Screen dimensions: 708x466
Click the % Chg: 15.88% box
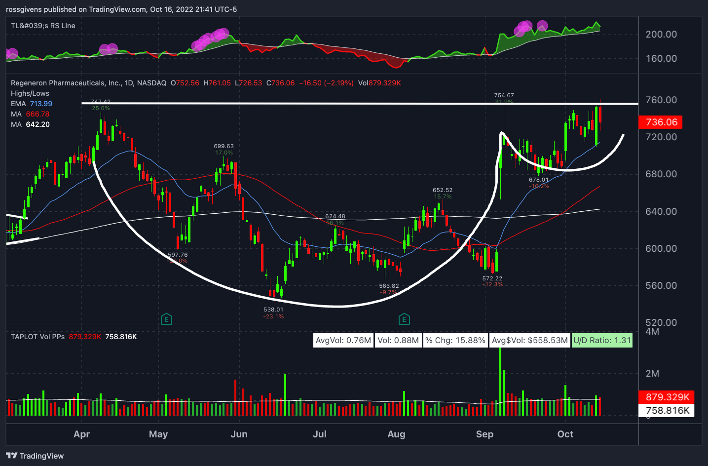click(455, 340)
